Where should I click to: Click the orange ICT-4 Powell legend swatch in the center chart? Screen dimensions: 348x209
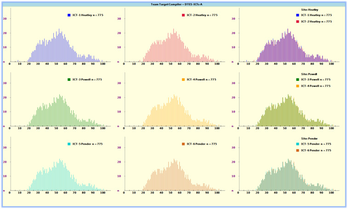click(x=183, y=79)
